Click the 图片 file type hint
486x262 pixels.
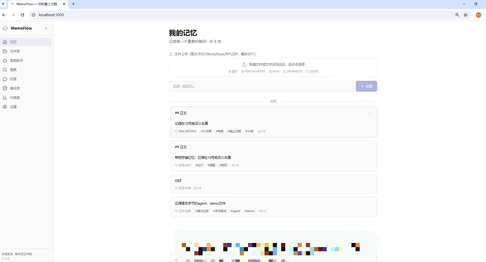233,72
